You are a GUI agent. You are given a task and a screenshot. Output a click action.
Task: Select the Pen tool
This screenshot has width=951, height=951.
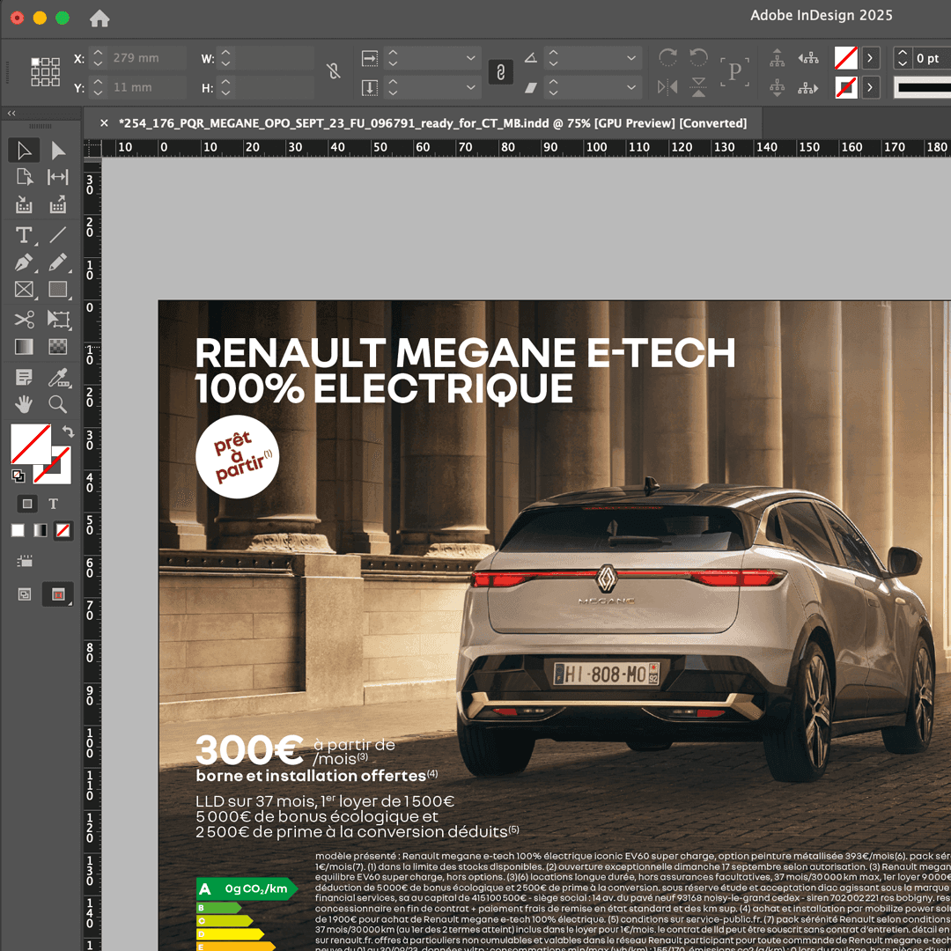(24, 262)
